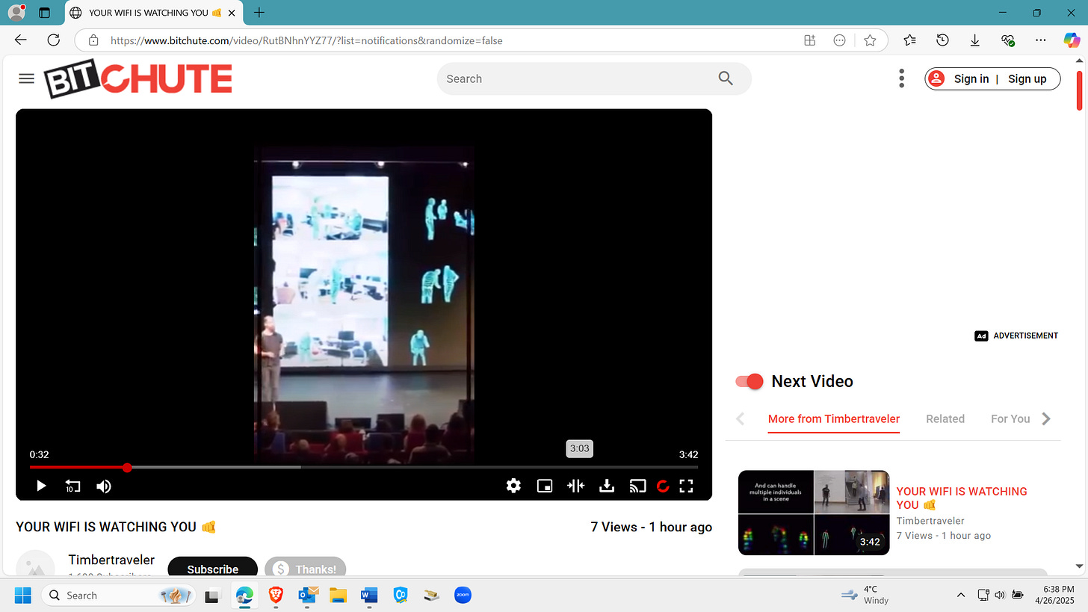Open the BitChute hamburger menu
Viewport: 1088px width, 612px height.
pyautogui.click(x=26, y=78)
